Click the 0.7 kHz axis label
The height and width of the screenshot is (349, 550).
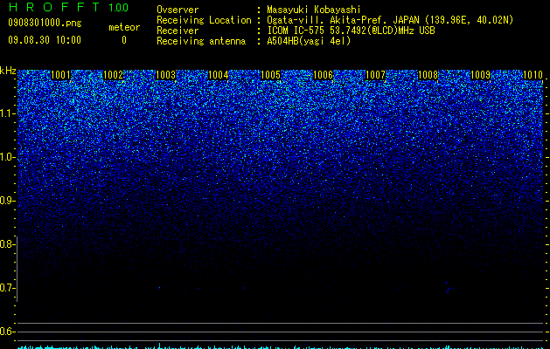click(x=7, y=288)
